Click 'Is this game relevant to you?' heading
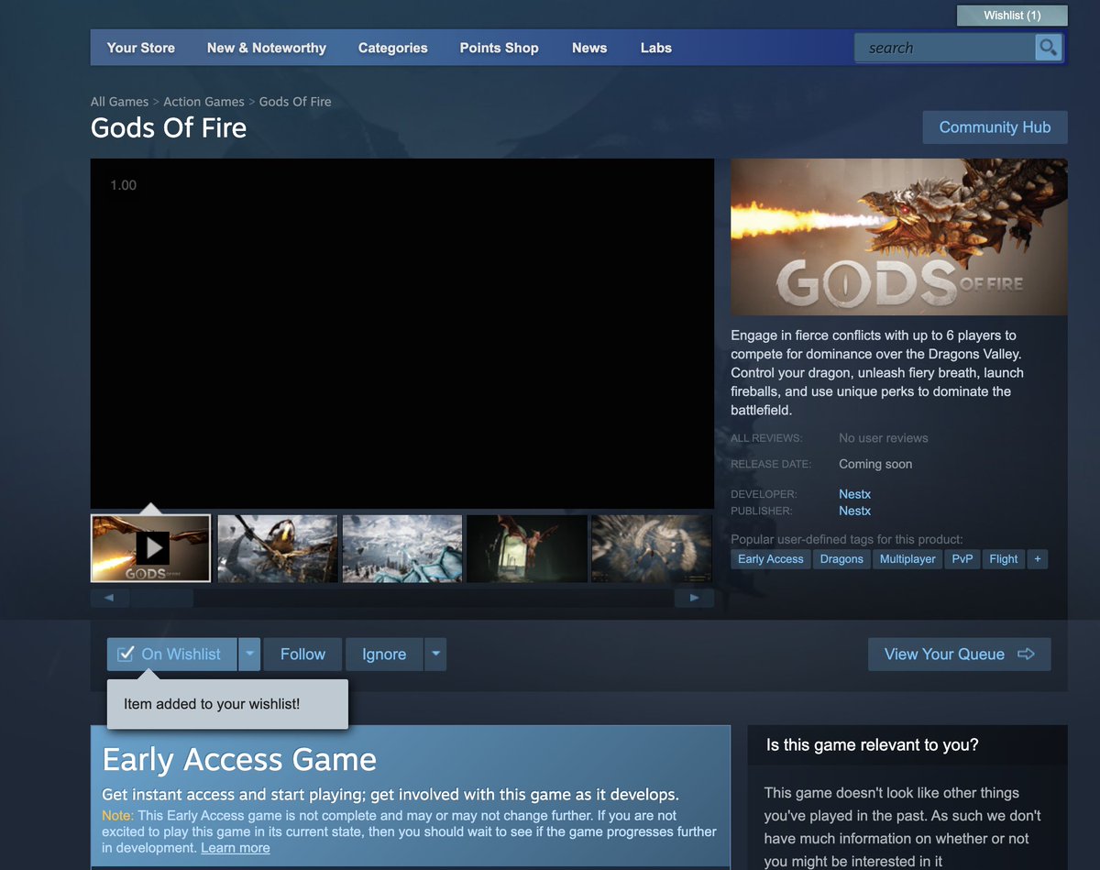Viewport: 1100px width, 870px height. pos(873,745)
